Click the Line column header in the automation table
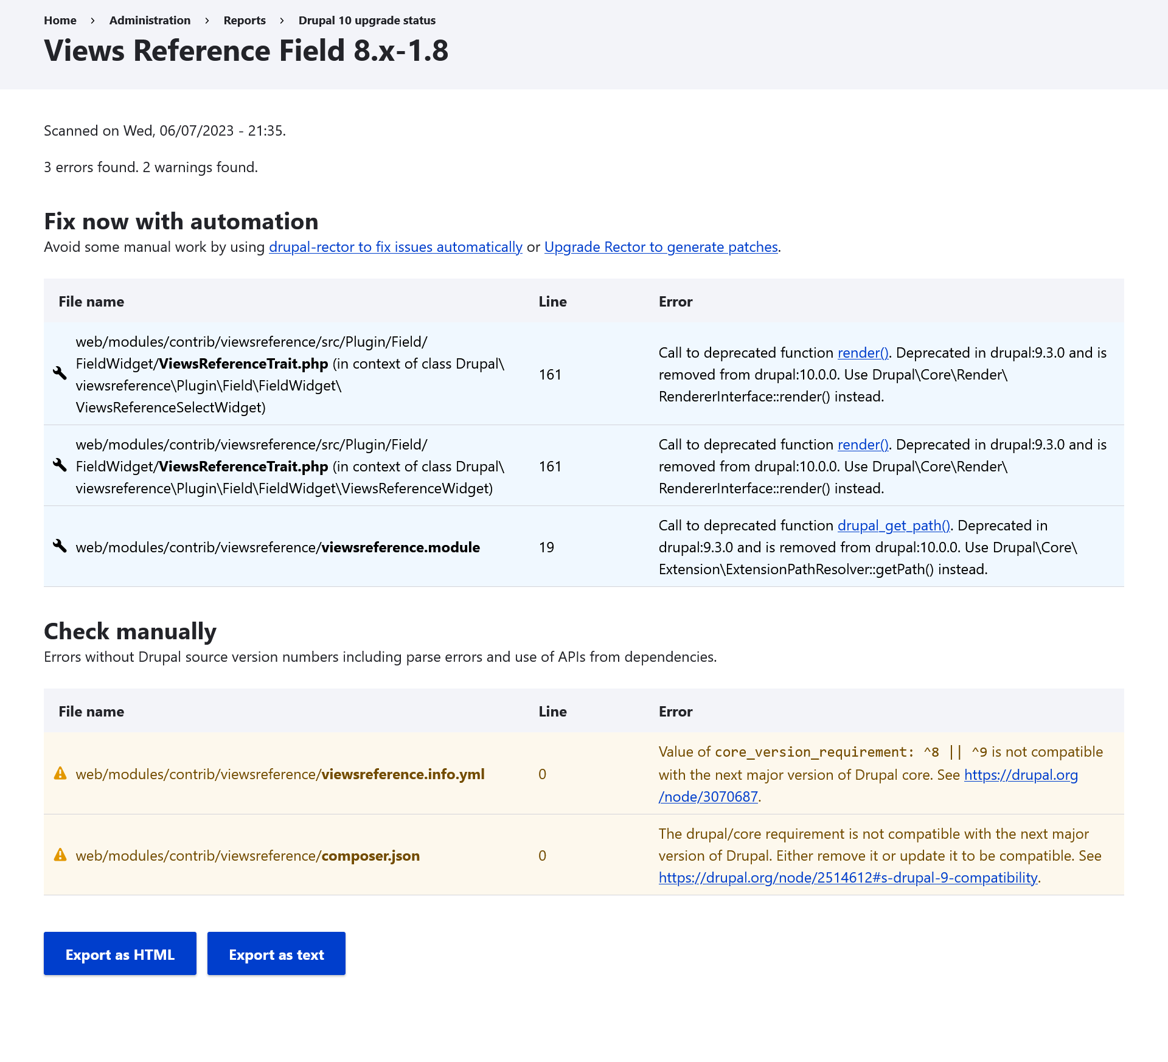 point(552,302)
